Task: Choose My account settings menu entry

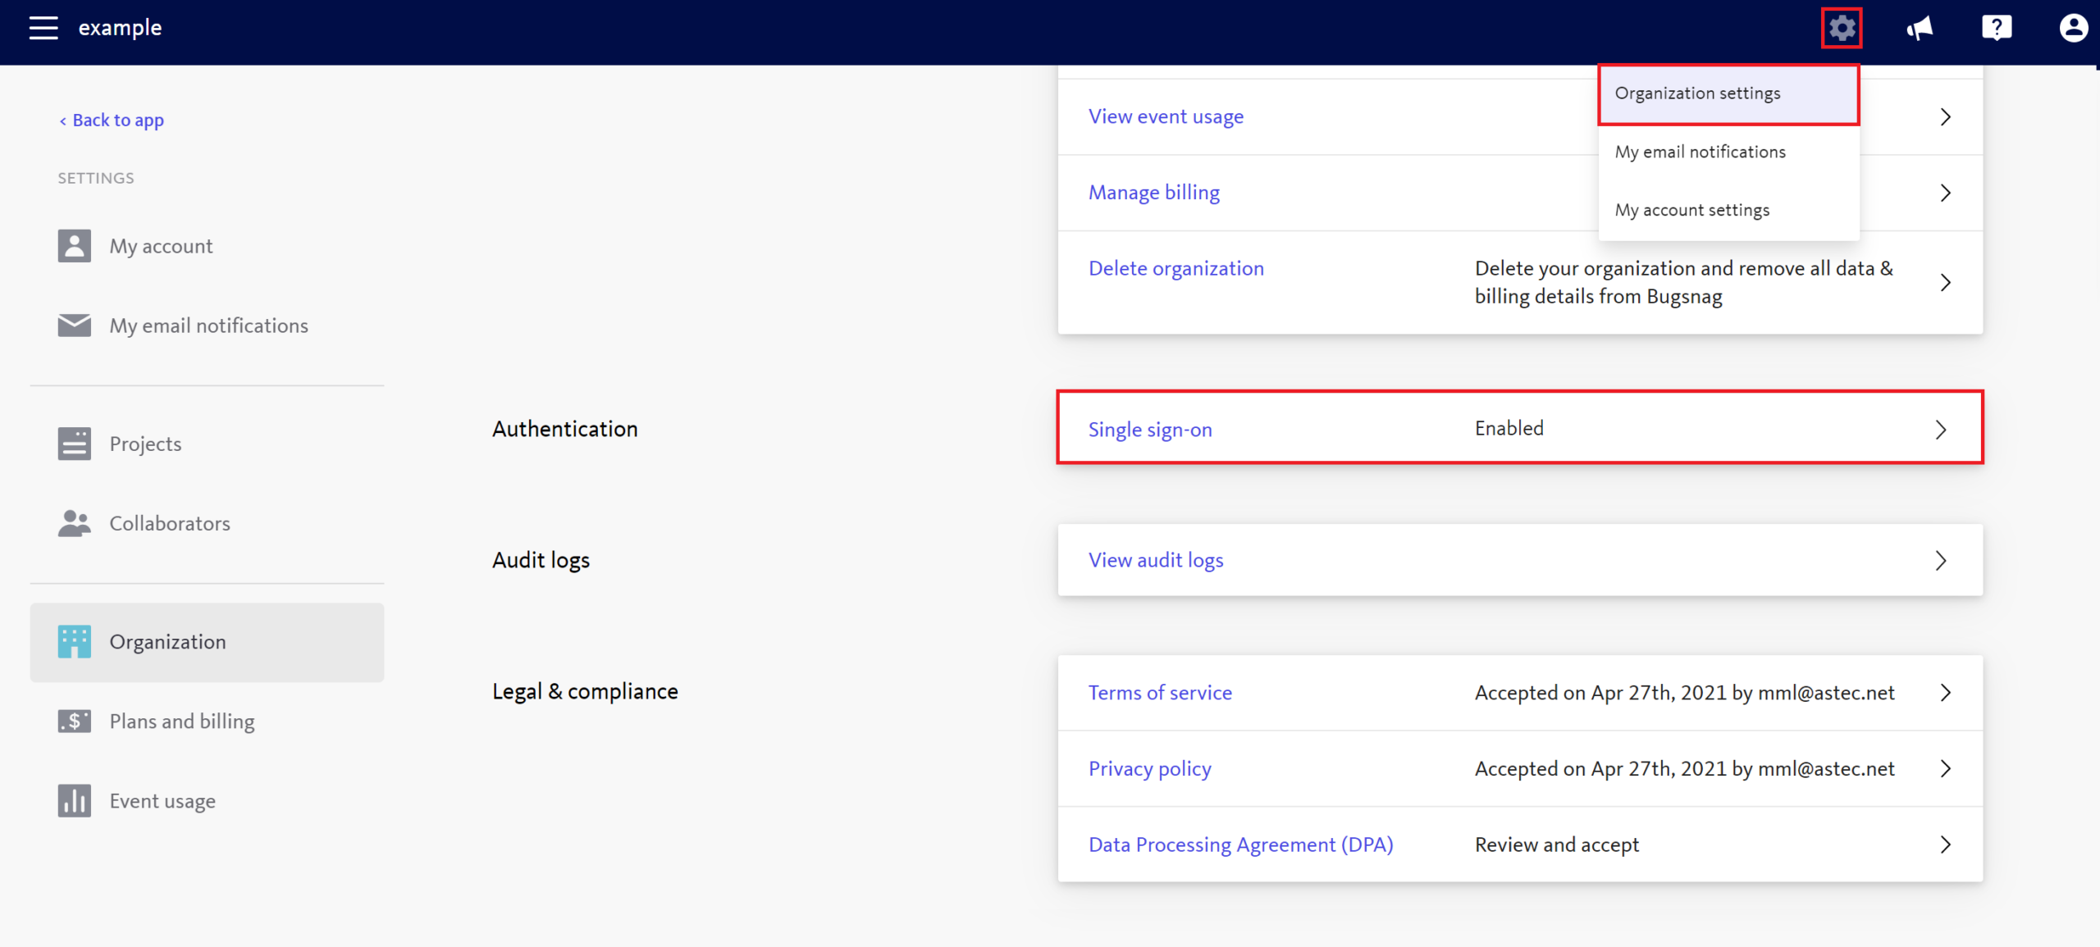Action: tap(1691, 210)
